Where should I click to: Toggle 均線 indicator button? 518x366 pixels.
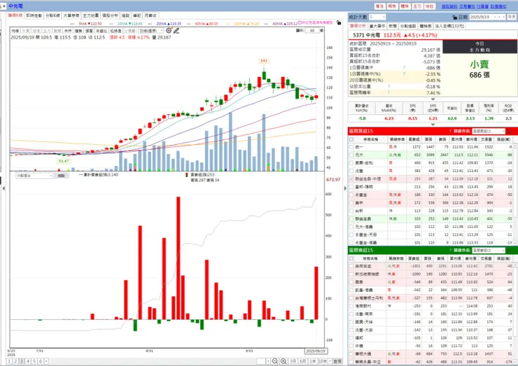tap(15, 31)
